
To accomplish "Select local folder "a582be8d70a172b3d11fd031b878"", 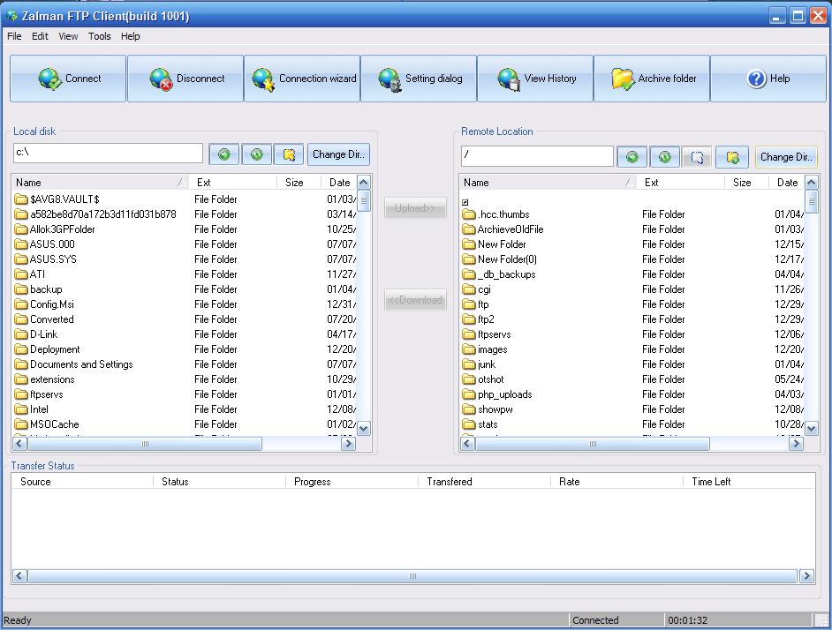I will coord(103,214).
